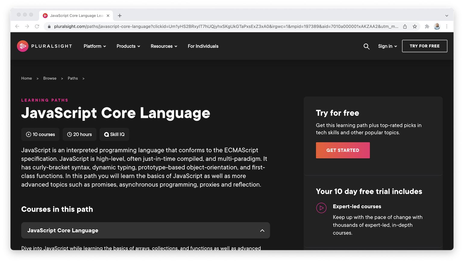Go back with browser back arrow

pyautogui.click(x=17, y=26)
